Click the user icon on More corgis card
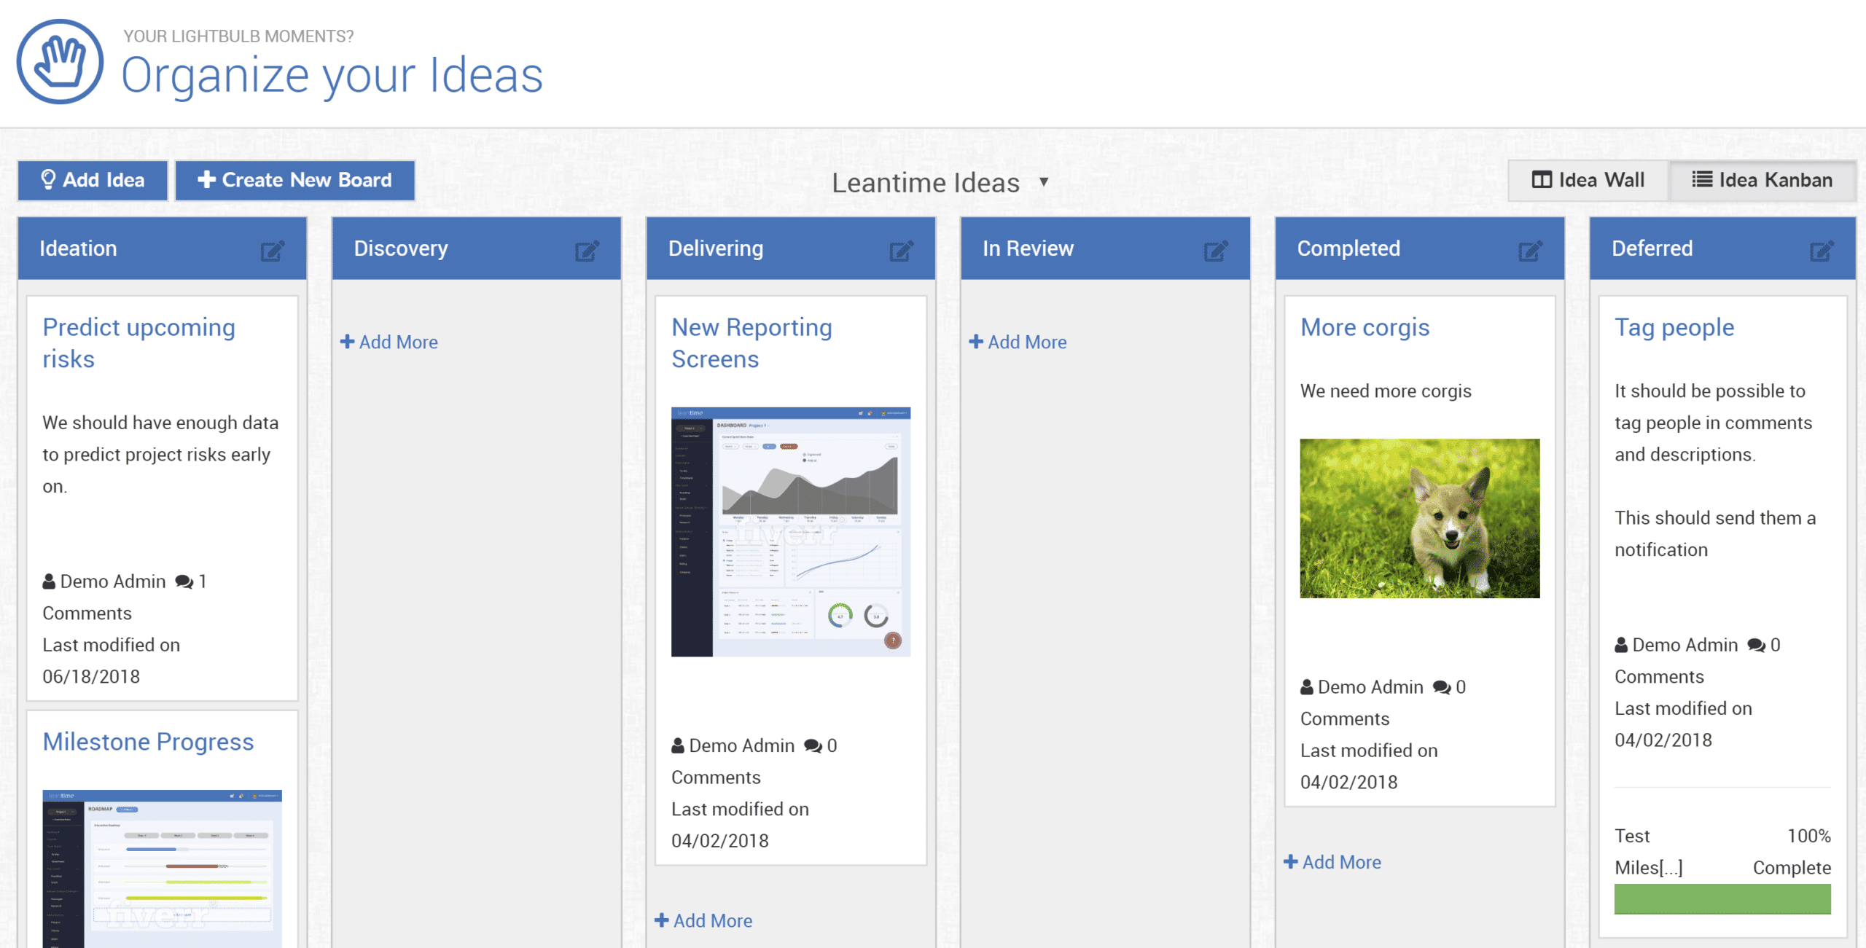The height and width of the screenshot is (948, 1866). pos(1307,687)
